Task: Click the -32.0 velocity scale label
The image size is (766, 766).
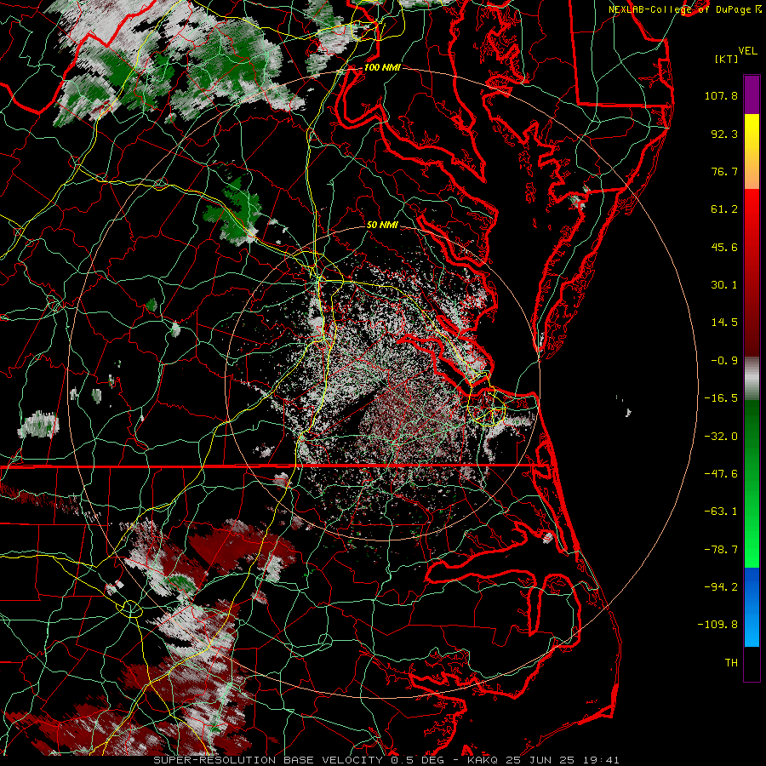Action: coord(721,437)
